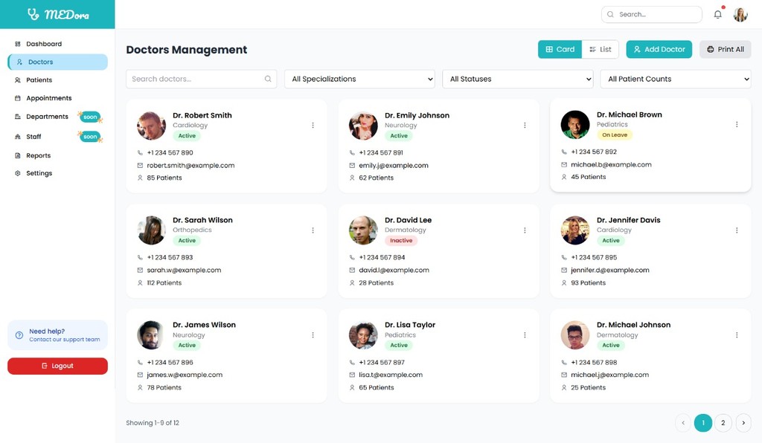Click Showing 1-9 of 12 text
This screenshot has width=762, height=443.
click(x=153, y=423)
